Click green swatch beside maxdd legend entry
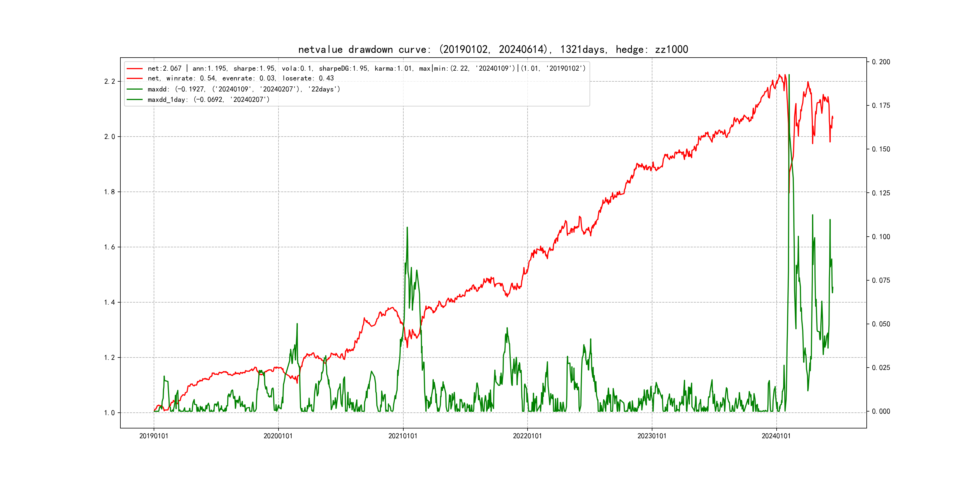This screenshot has height=481, width=963. pyautogui.click(x=135, y=89)
